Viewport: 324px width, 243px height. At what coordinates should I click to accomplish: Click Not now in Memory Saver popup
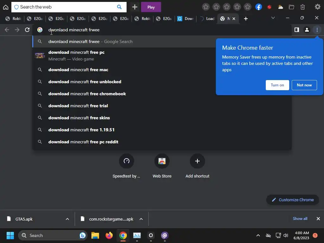click(304, 85)
